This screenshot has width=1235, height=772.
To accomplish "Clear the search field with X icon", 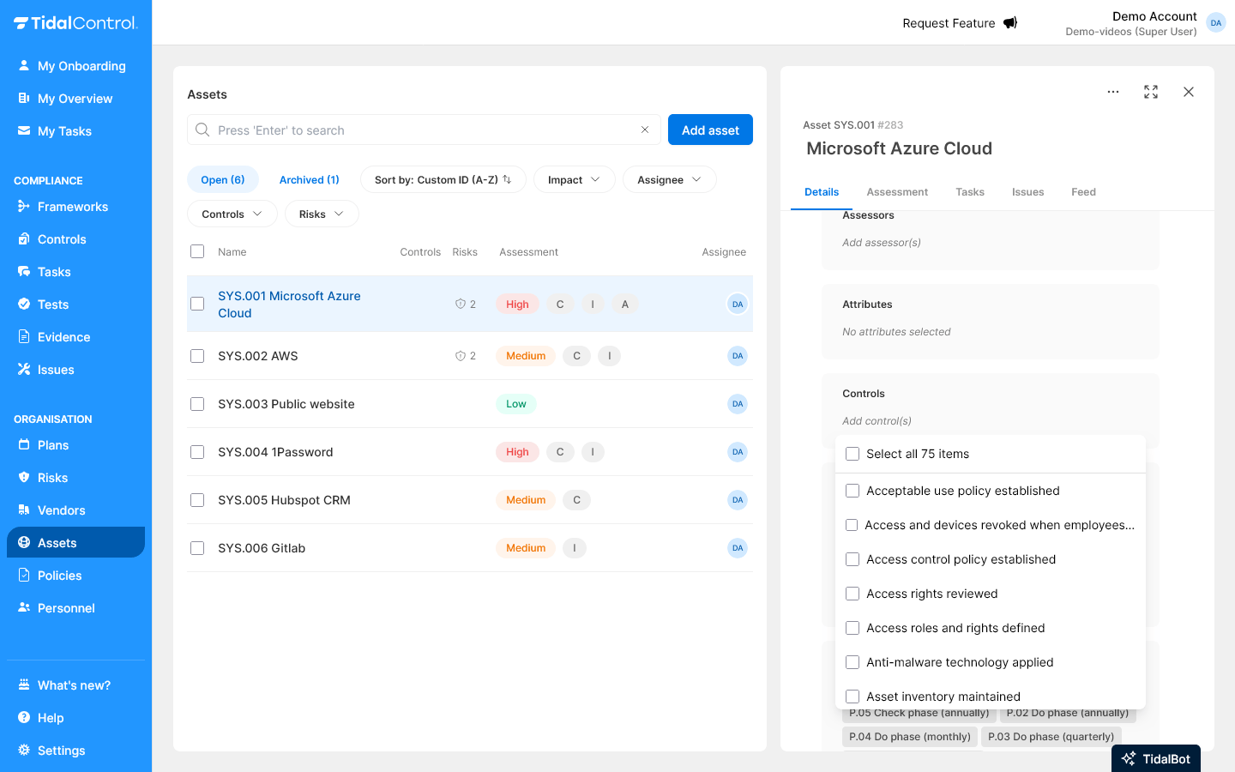I will tap(644, 130).
